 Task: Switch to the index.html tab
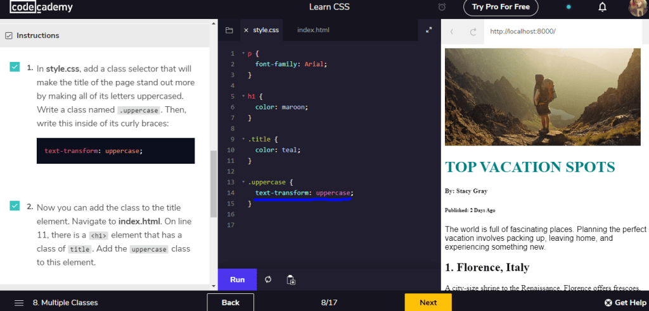(x=313, y=30)
